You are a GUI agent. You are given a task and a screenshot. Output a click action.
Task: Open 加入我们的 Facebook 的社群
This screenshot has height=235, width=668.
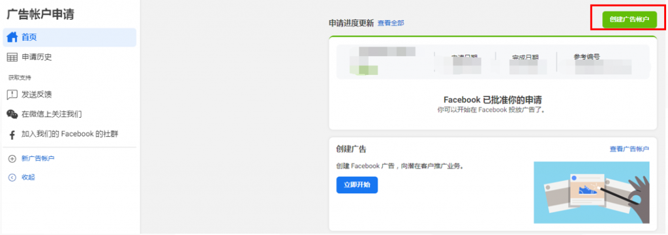tap(69, 134)
